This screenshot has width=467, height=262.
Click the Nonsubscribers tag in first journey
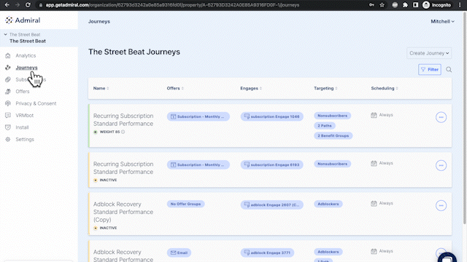[333, 116]
